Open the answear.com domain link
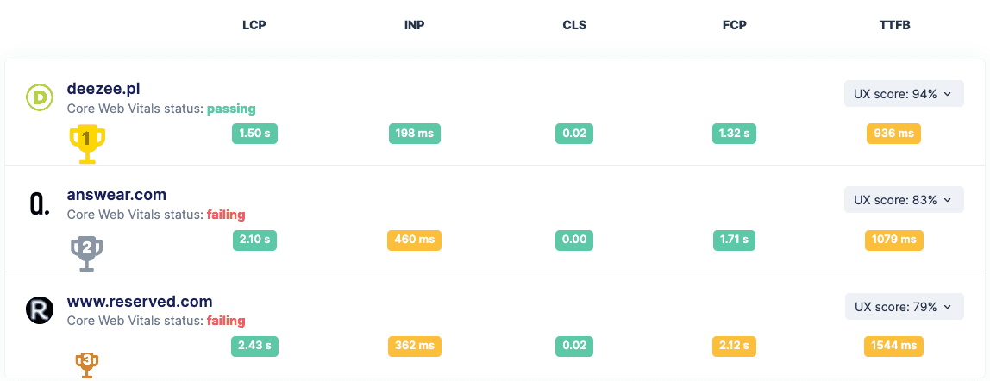990x381 pixels. pos(116,195)
